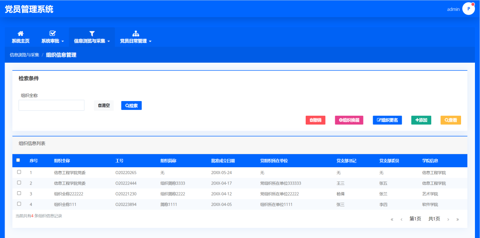Click the 组织全称 column header
Viewport: 480px width, 238px height.
pyautogui.click(x=62, y=160)
